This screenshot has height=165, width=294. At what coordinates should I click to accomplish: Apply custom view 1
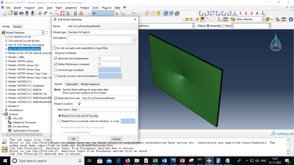click(240, 13)
